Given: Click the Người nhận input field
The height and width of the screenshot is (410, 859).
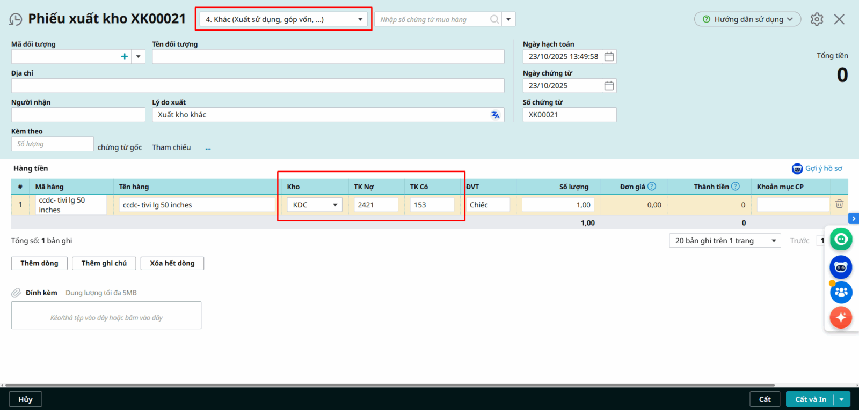Looking at the screenshot, I should pyautogui.click(x=78, y=115).
